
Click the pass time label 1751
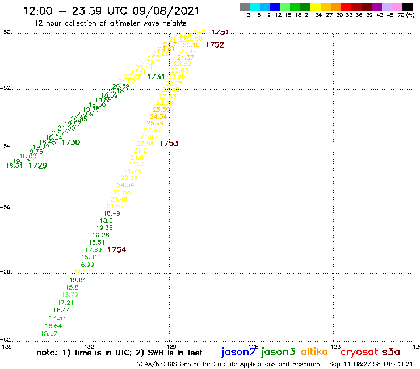220,32
